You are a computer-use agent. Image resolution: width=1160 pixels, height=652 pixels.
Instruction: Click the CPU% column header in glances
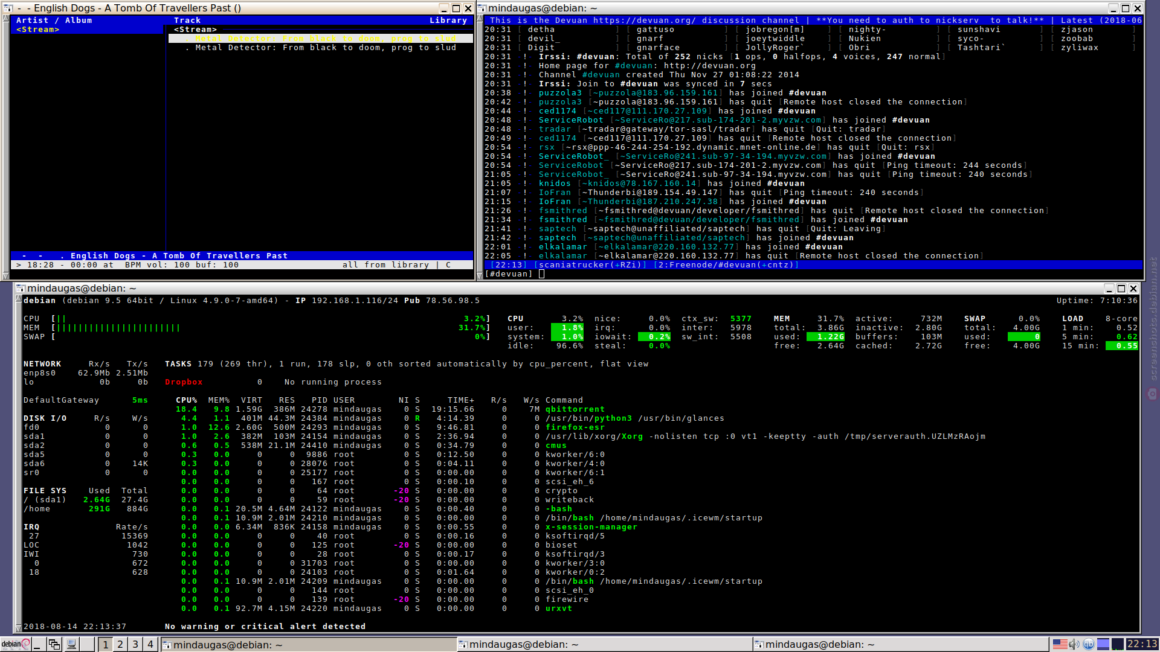pyautogui.click(x=187, y=400)
